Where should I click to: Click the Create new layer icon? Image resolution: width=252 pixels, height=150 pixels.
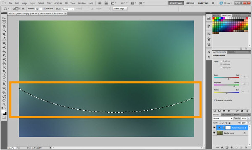pos(241,147)
